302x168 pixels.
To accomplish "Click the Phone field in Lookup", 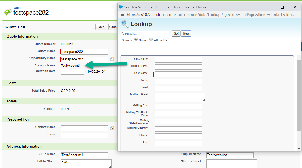I will click(178, 136).
